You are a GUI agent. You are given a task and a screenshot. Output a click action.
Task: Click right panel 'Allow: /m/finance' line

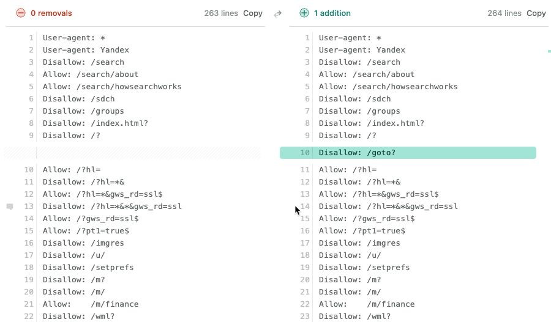367,304
